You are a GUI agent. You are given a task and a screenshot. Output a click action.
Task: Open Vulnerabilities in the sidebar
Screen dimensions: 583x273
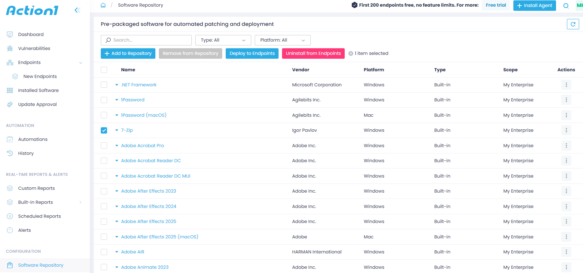[34, 49]
